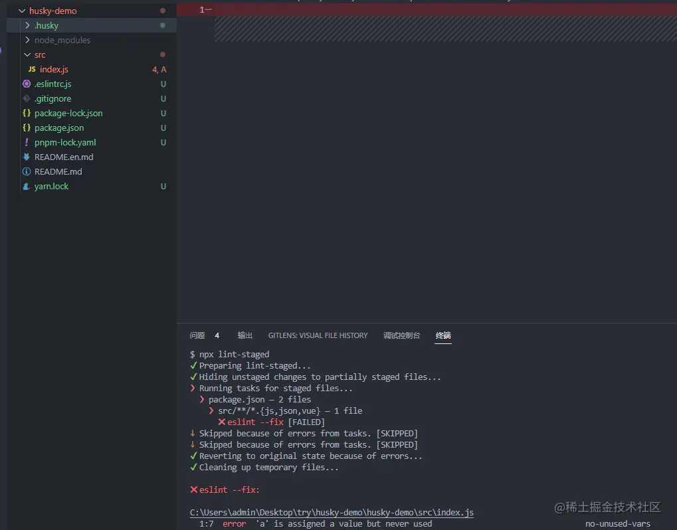Open package.json from the explorer
The image size is (677, 530).
(x=59, y=128)
